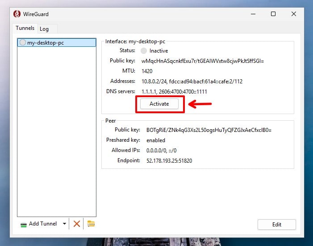This screenshot has height=246, width=313.
Task: Click the peer public key BOTgRiE… value
Action: click(209, 130)
